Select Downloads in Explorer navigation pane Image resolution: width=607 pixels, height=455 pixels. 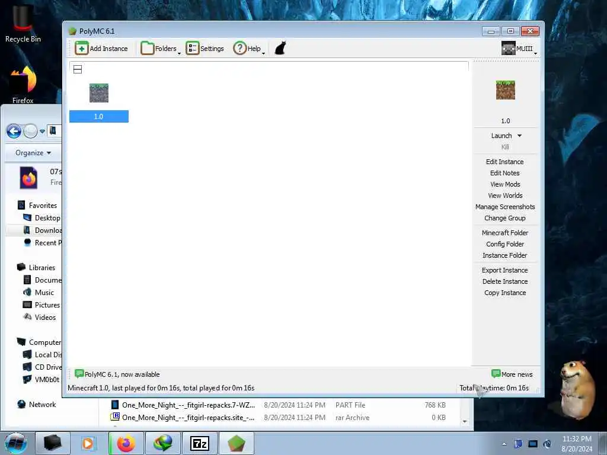tap(42, 230)
